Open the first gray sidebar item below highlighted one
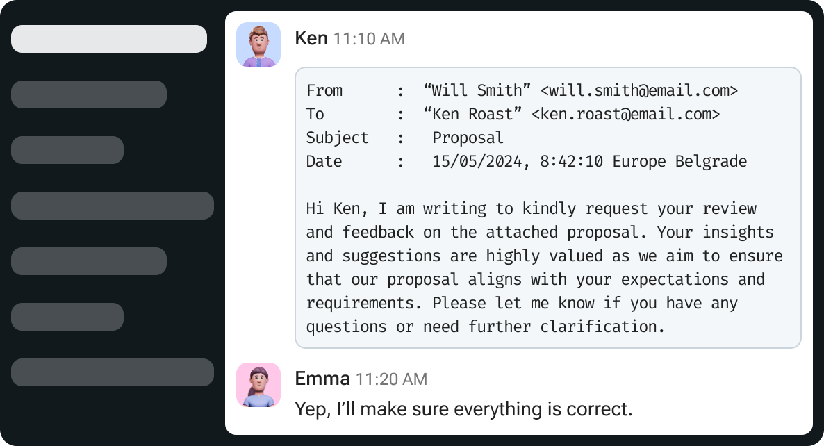Screen dimensions: 824x446 pos(89,94)
